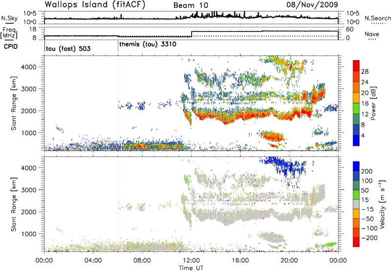This screenshot has height=271, width=391.
Task: Click the 50 label on Velocity colorbar
Action: pos(365,190)
